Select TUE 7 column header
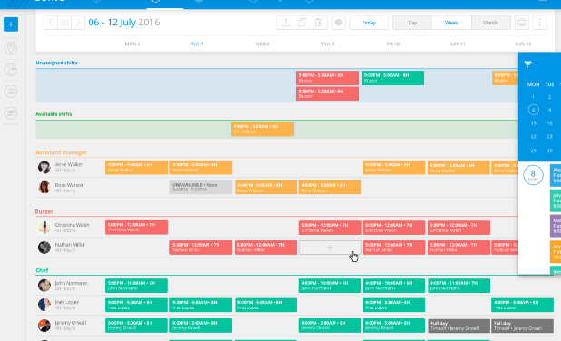 coord(198,44)
